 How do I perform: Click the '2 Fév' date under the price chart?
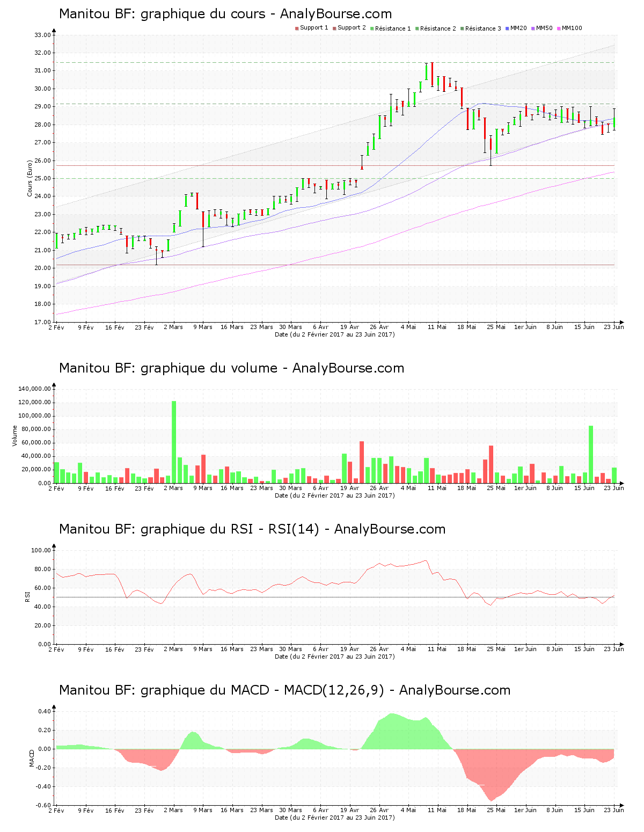[x=56, y=327]
